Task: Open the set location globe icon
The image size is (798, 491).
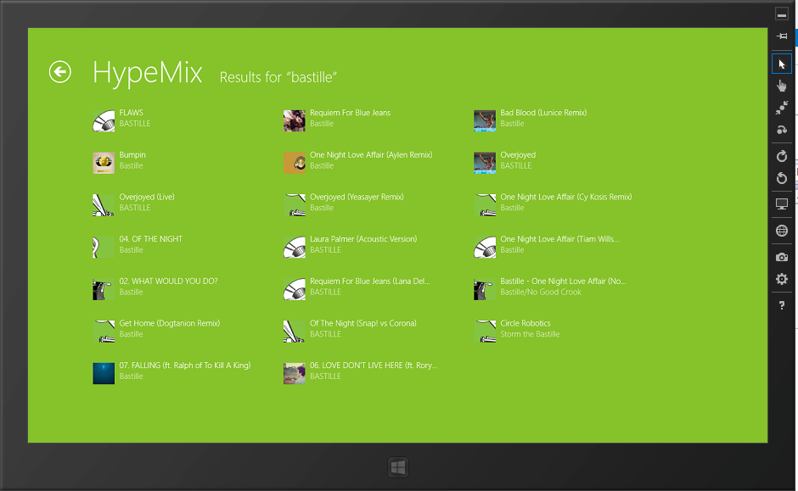Action: point(782,231)
